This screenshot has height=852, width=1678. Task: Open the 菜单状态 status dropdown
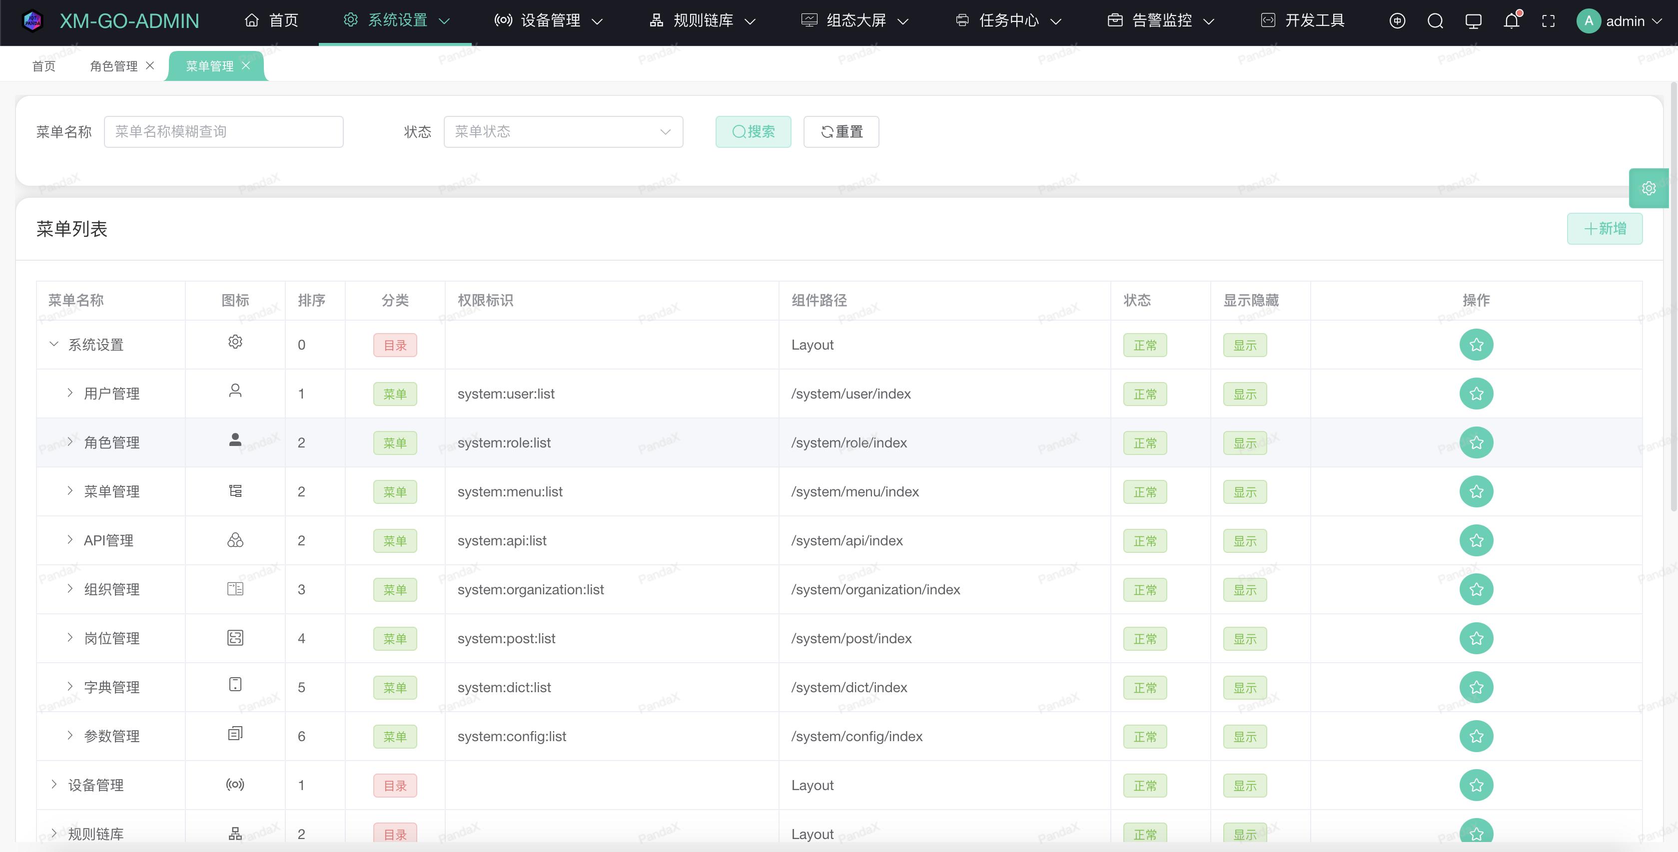tap(564, 131)
